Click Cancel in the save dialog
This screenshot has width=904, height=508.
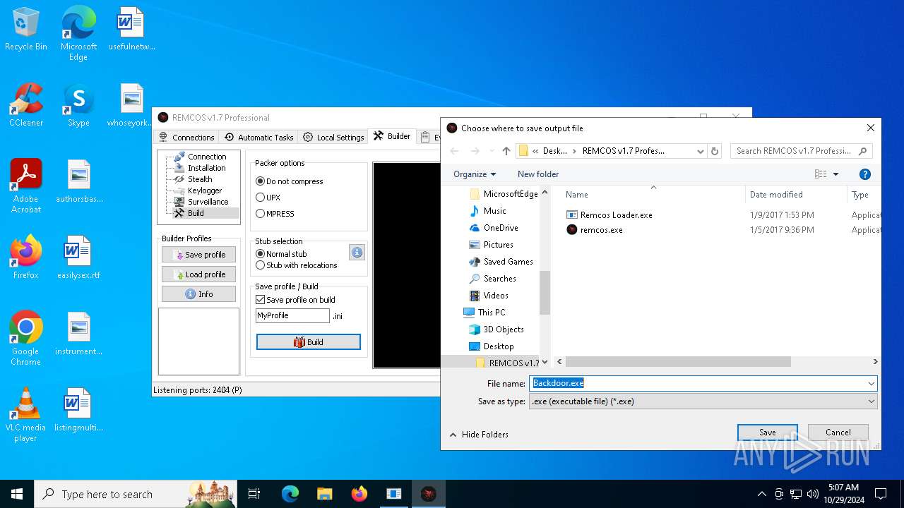(x=838, y=433)
